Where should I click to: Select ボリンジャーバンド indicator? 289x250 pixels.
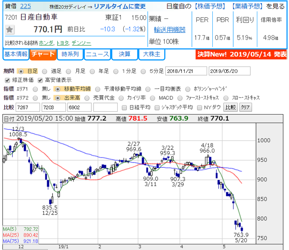187,89
